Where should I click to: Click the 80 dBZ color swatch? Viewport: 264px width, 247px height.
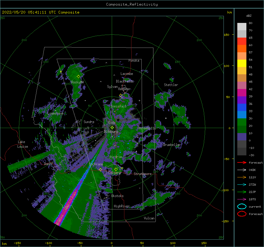(x=242, y=27)
